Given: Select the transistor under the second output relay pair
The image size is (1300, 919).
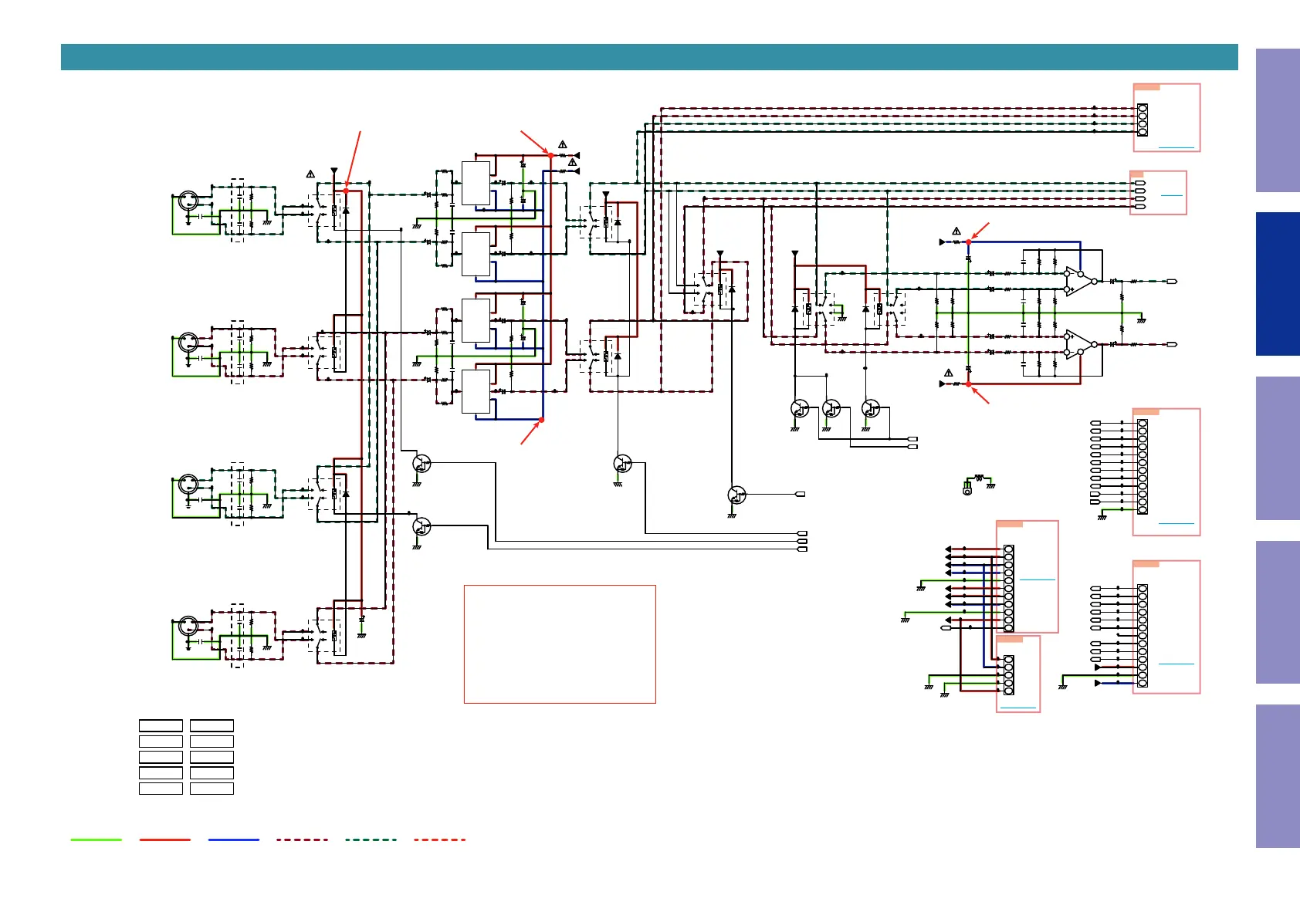Looking at the screenshot, I should (x=622, y=464).
